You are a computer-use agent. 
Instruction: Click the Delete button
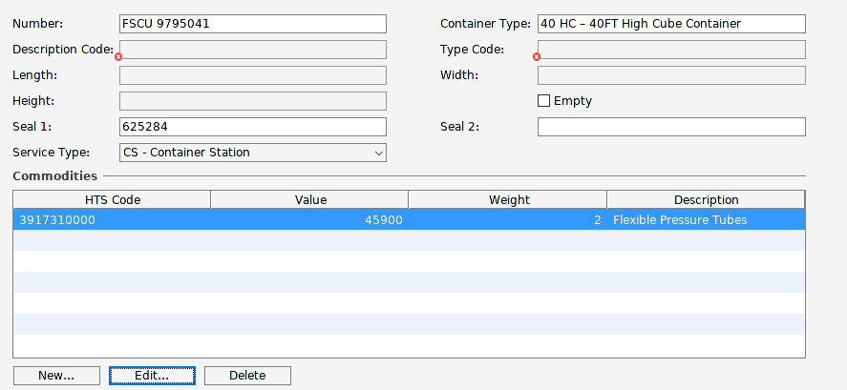coord(247,376)
